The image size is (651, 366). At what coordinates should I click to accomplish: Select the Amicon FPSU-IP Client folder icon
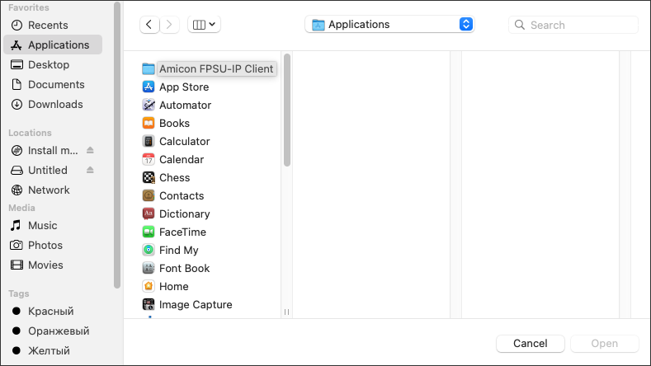point(149,69)
